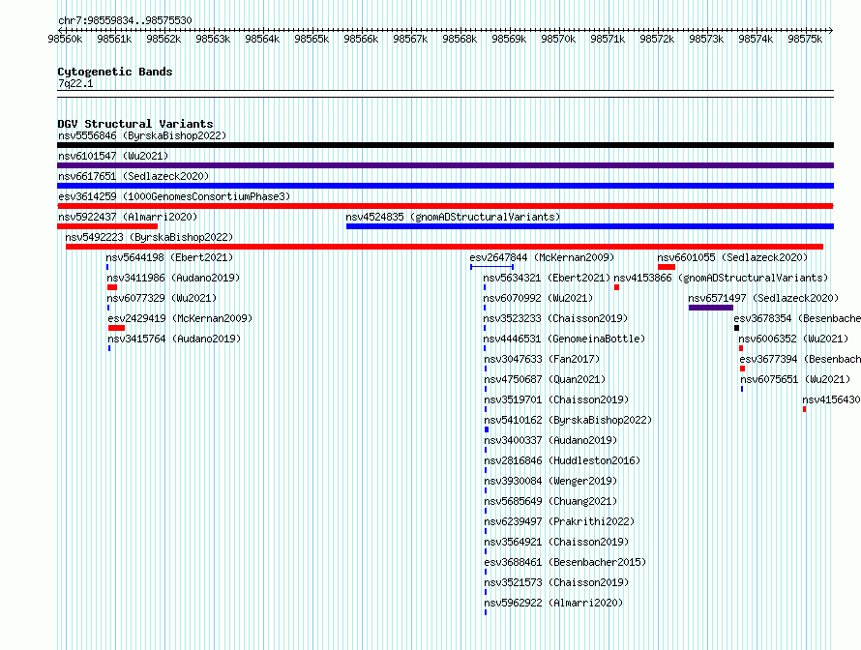Image resolution: width=861 pixels, height=650 pixels.
Task: Select the blue nsv6617651 variant bar
Action: pos(445,186)
